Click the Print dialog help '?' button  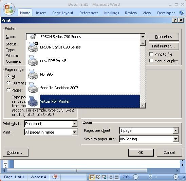175,20
